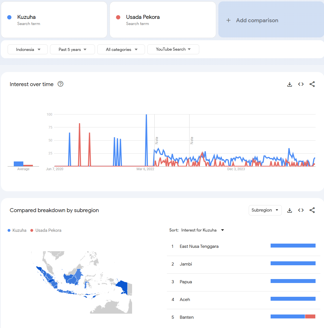Share the subregion breakdown chart
Viewport: 324px width, 328px height.
(x=312, y=210)
